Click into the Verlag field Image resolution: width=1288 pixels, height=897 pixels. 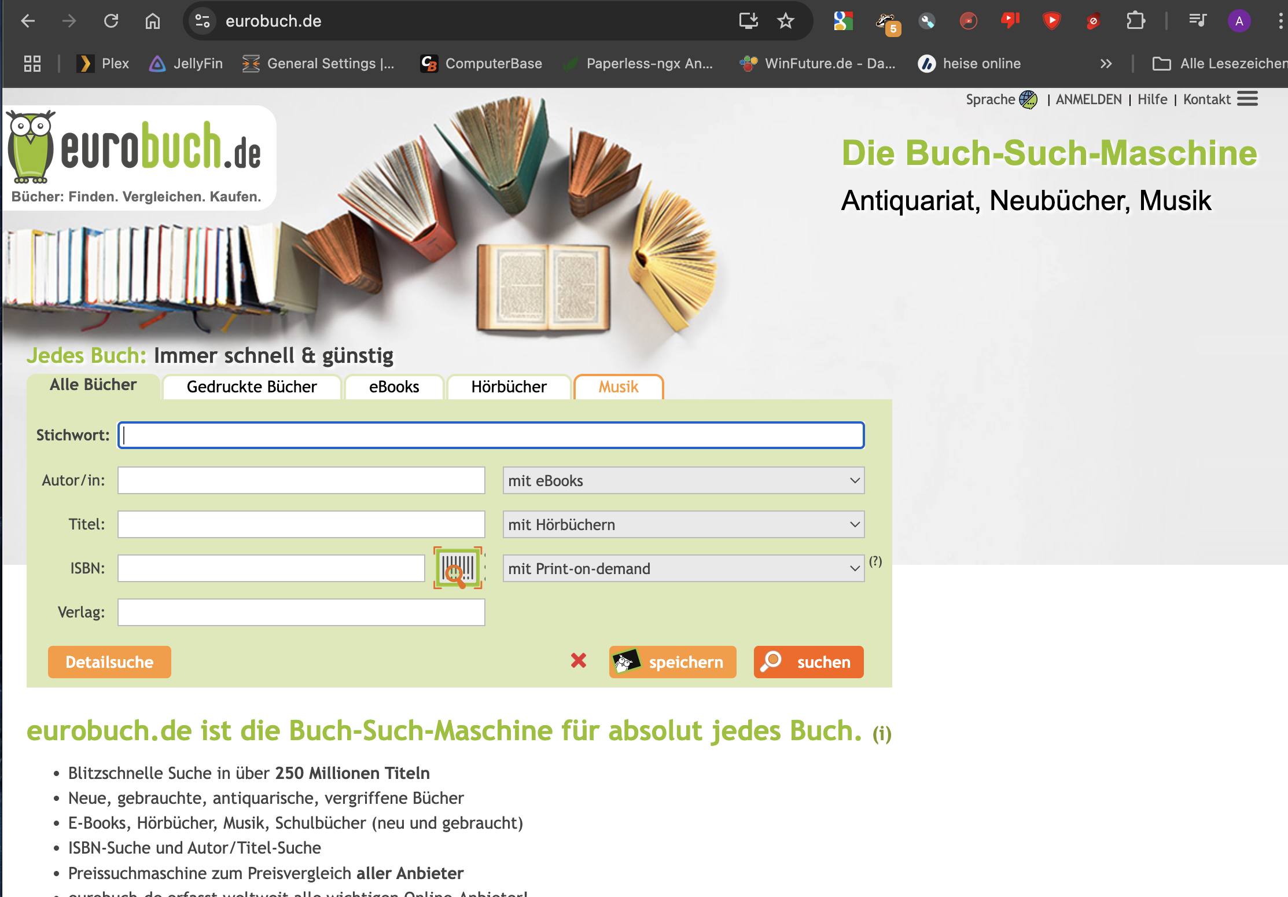(x=301, y=612)
